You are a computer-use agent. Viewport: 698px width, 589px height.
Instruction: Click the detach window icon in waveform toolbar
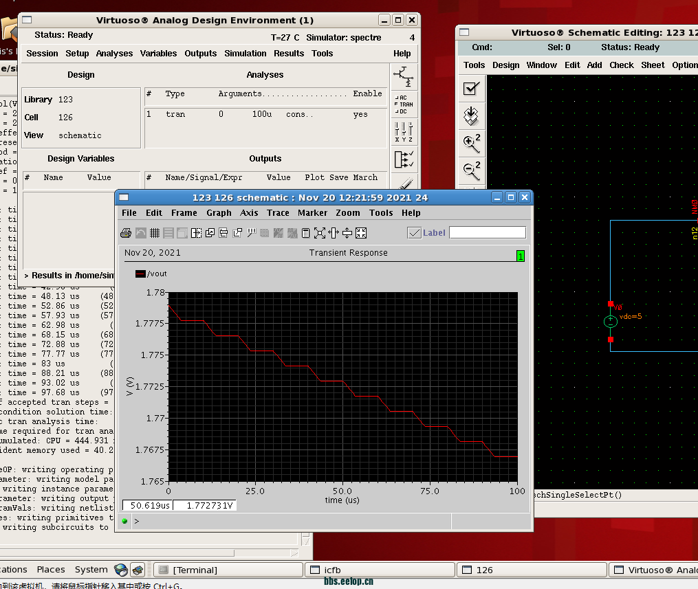[x=237, y=233]
